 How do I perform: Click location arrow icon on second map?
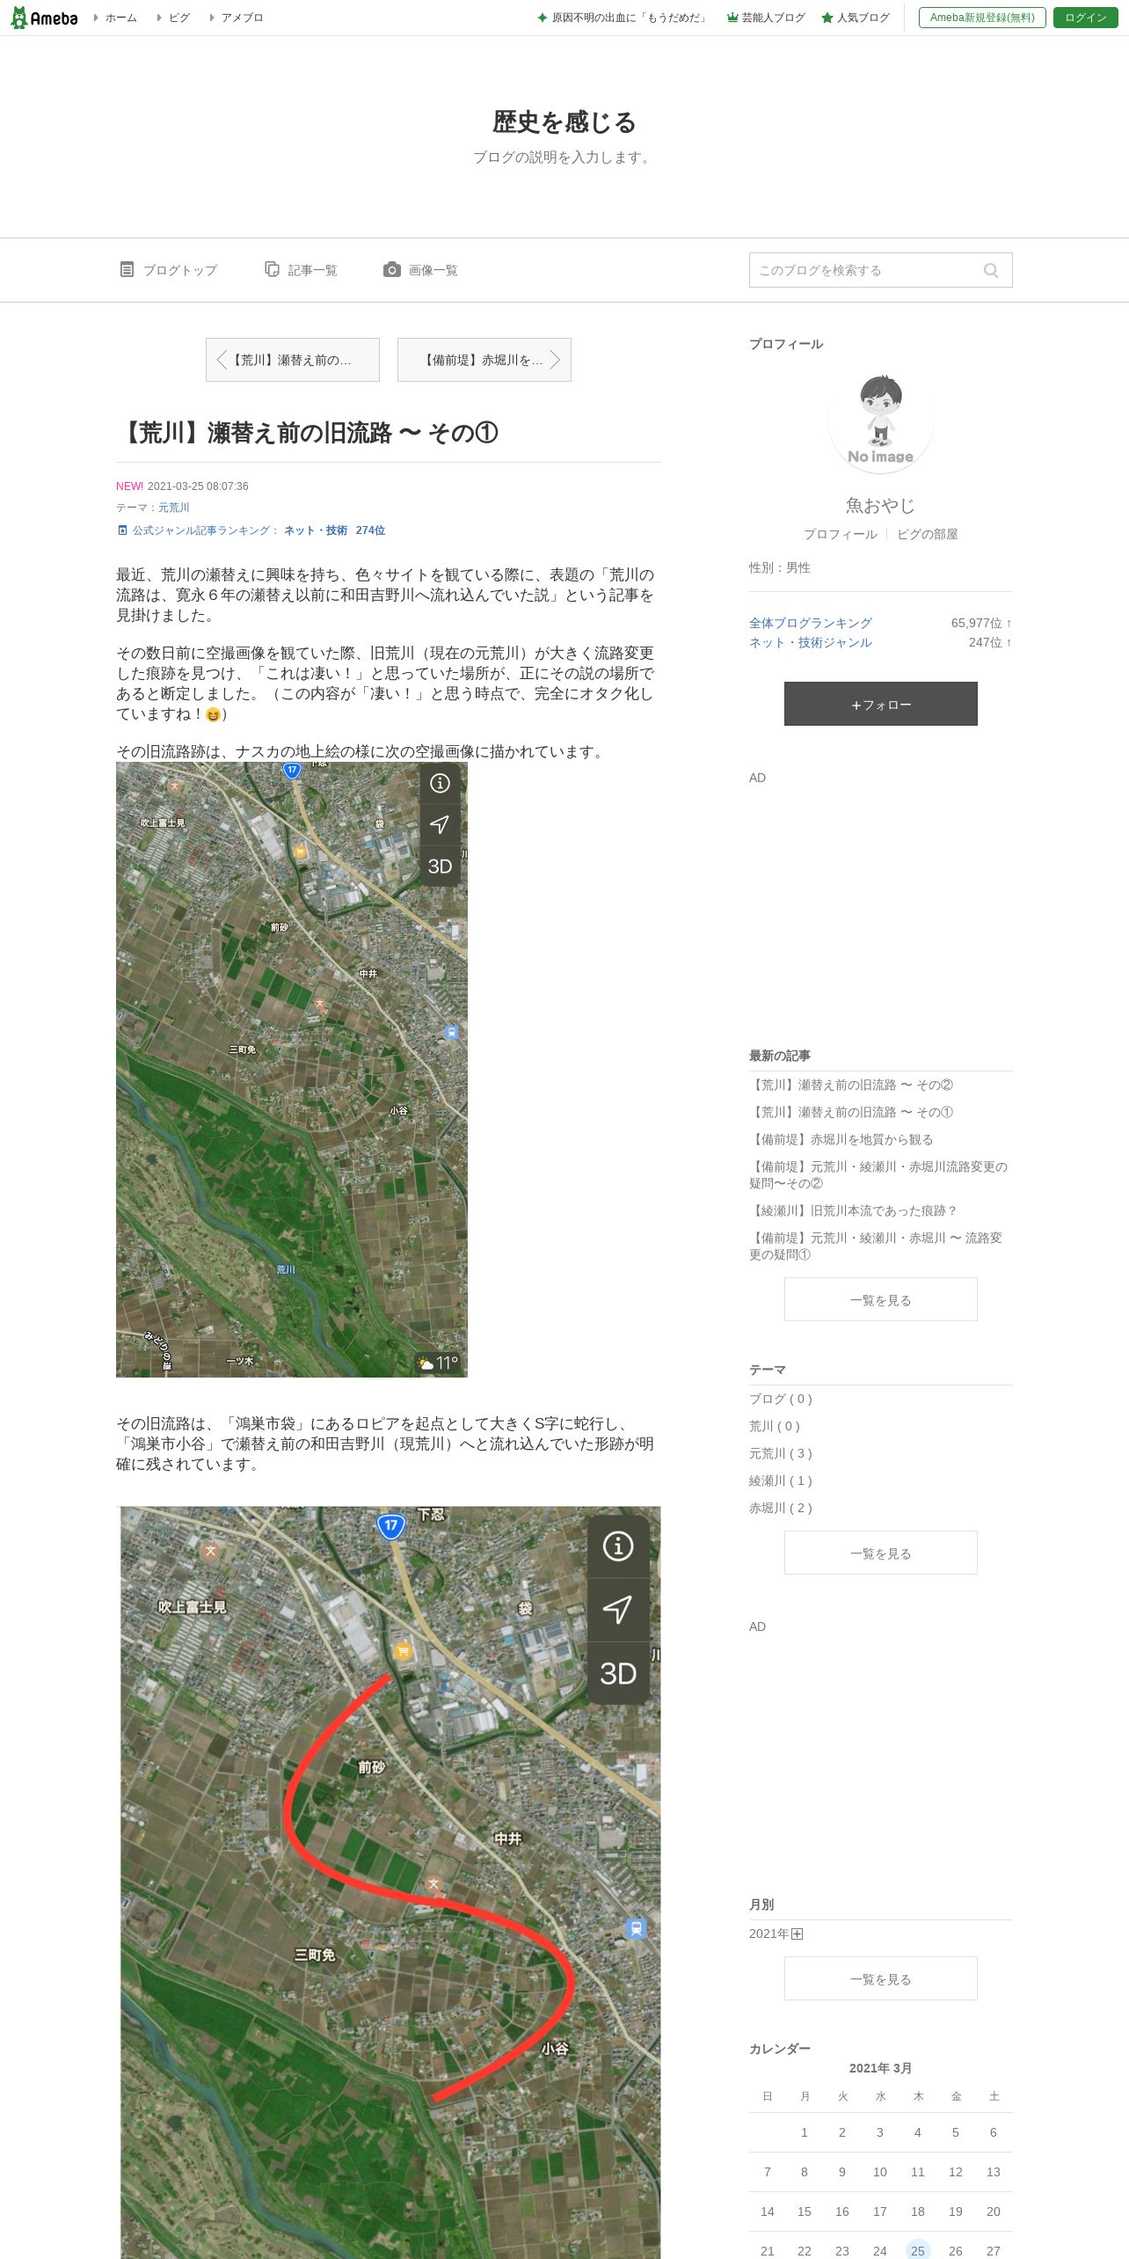pyautogui.click(x=618, y=1610)
